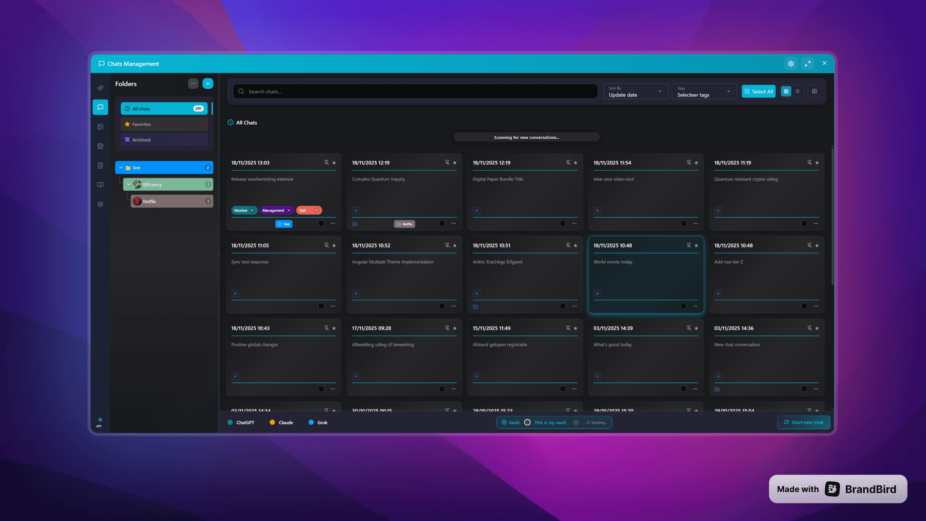Star the 'World events today' chat
The image size is (926, 521).
(696, 245)
